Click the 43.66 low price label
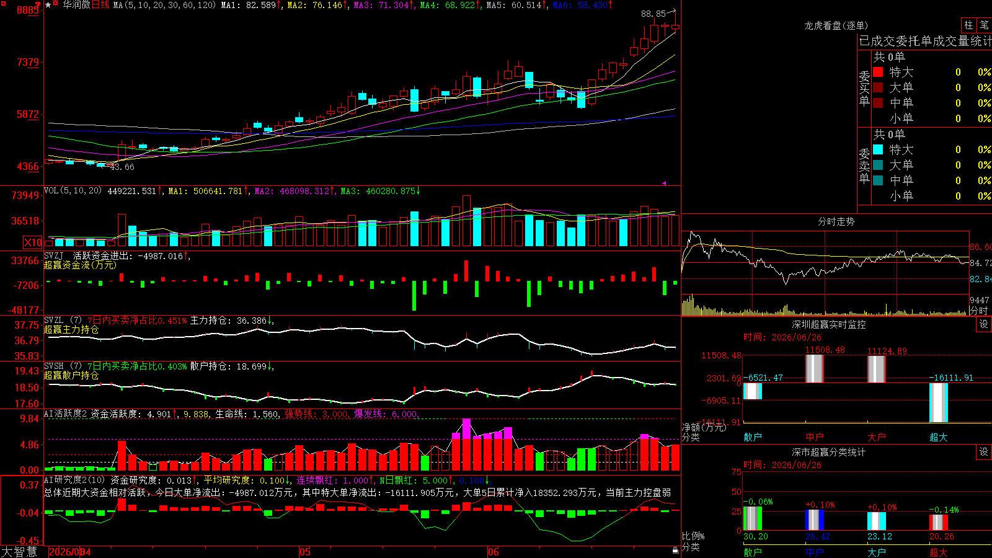Screen dimensions: 992x558 point(122,167)
